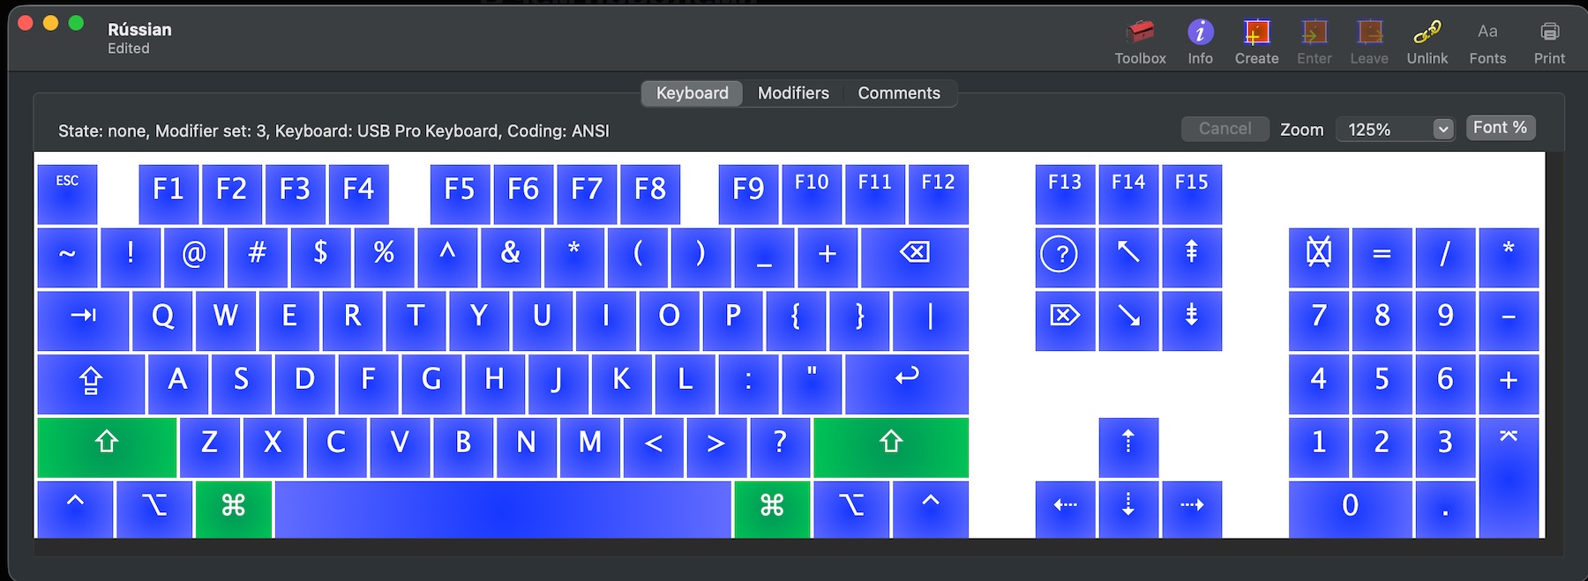Click the Create dead key icon

coord(1256,34)
